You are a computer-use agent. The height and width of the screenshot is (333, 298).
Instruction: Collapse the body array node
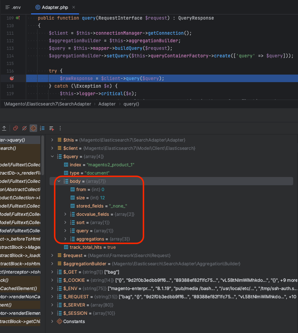58,181
